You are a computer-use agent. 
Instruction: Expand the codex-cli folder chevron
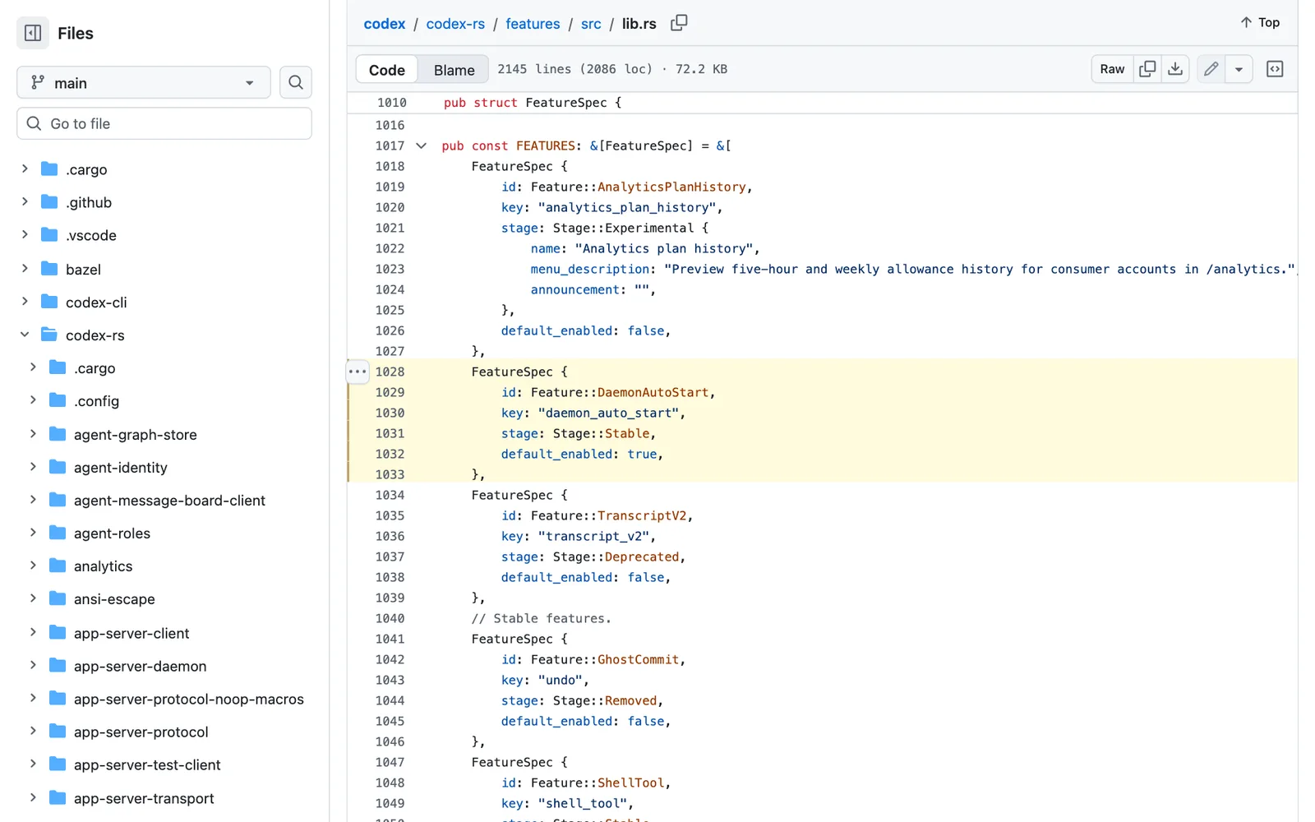click(x=25, y=302)
